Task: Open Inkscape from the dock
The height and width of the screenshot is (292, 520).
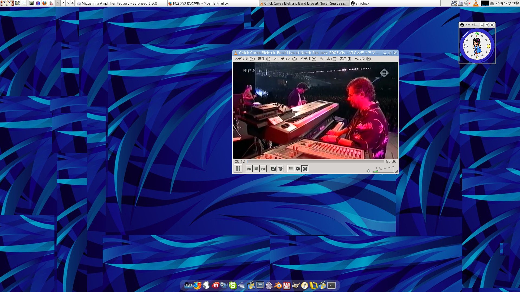Action: (242, 285)
